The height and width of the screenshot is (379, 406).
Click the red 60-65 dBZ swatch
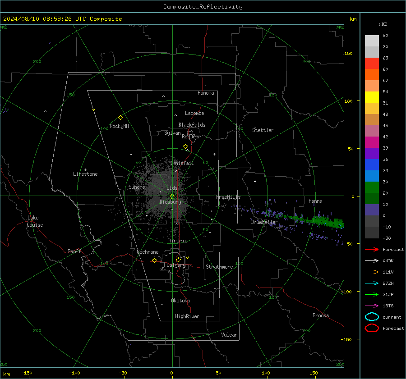pos(372,64)
